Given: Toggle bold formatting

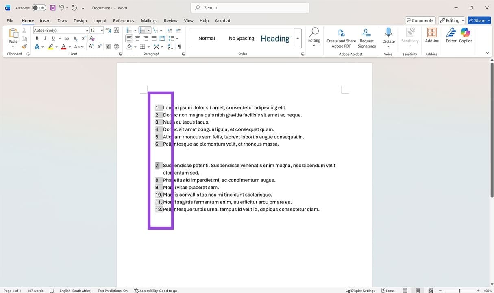Looking at the screenshot, I should pos(37,38).
